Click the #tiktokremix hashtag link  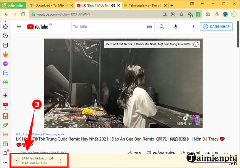pyautogui.click(x=24, y=134)
